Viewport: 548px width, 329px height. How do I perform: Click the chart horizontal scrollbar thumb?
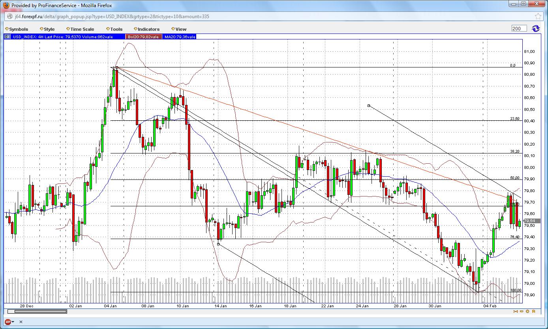pyautogui.click(x=40, y=311)
